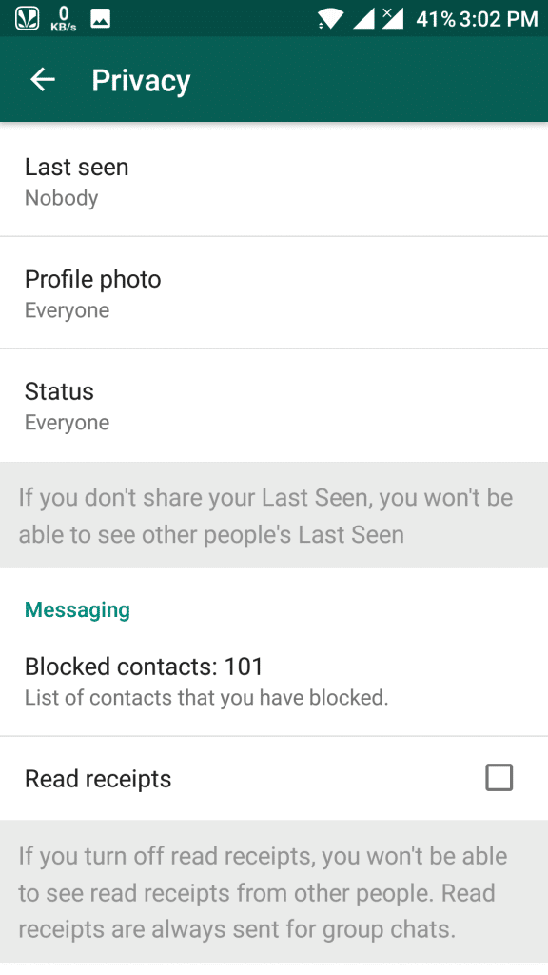Tap 'Everyone' value under Profile photo
548x975 pixels.
click(x=68, y=310)
